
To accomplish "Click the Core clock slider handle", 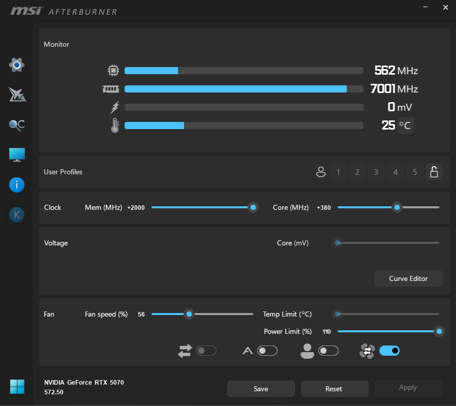I will (x=397, y=207).
